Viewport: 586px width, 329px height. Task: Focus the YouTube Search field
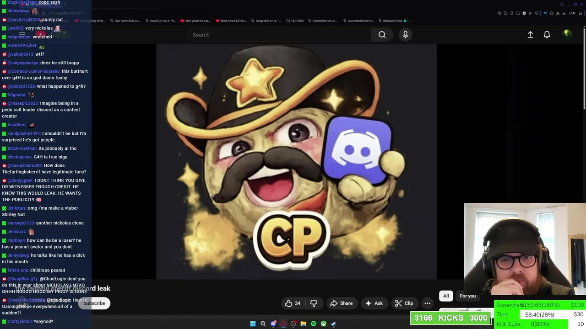point(279,35)
